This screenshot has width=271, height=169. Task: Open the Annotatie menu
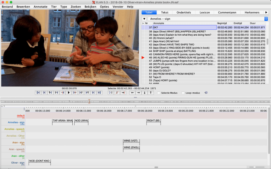pos(41,7)
